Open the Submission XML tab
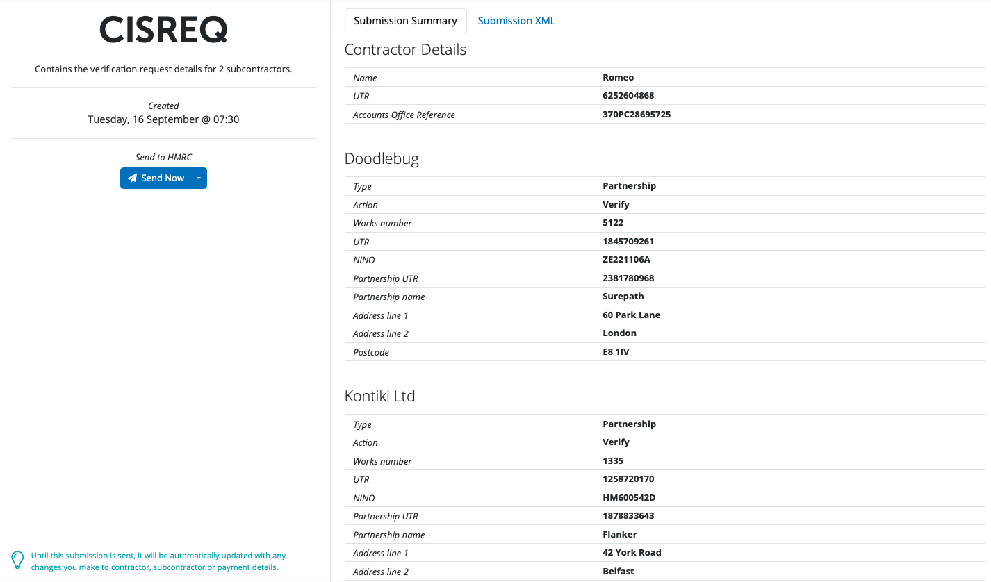Viewport: 991px width, 582px height. click(x=516, y=21)
